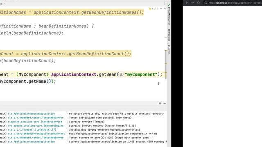Click beanDefinitionCount inside the parentheses

click(27, 60)
